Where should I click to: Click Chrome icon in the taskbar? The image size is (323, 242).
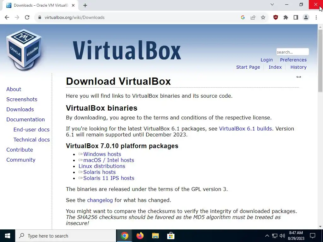point(124,236)
